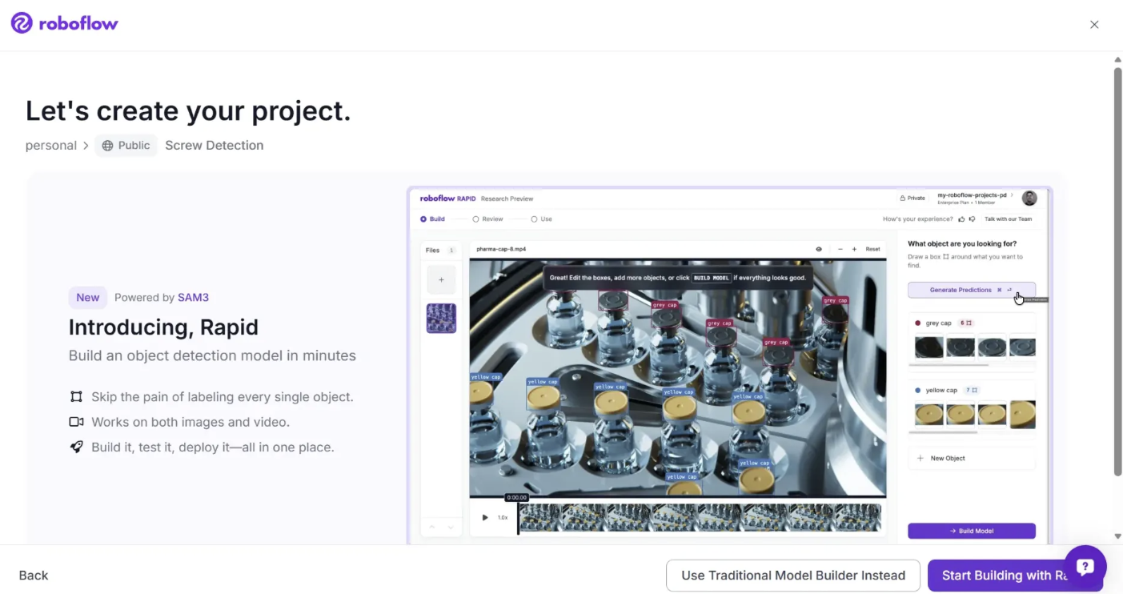
Task: Click the roboflow RAPID logo in preview
Action: (x=448, y=199)
